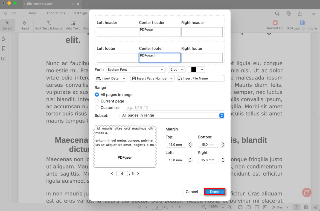This screenshot has width=320, height=211.
Task: Click the Left header text field
Action: 117,32
